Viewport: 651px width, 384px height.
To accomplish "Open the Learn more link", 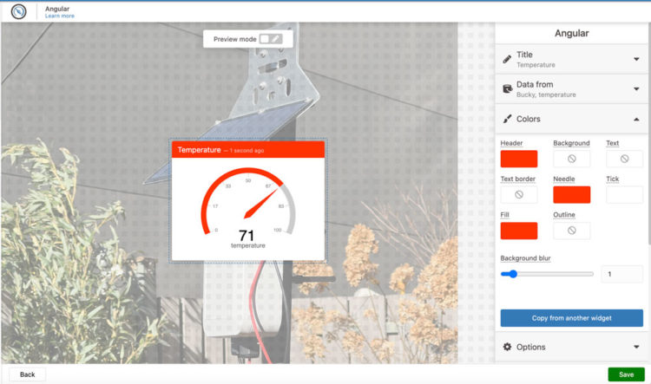I will 60,16.
